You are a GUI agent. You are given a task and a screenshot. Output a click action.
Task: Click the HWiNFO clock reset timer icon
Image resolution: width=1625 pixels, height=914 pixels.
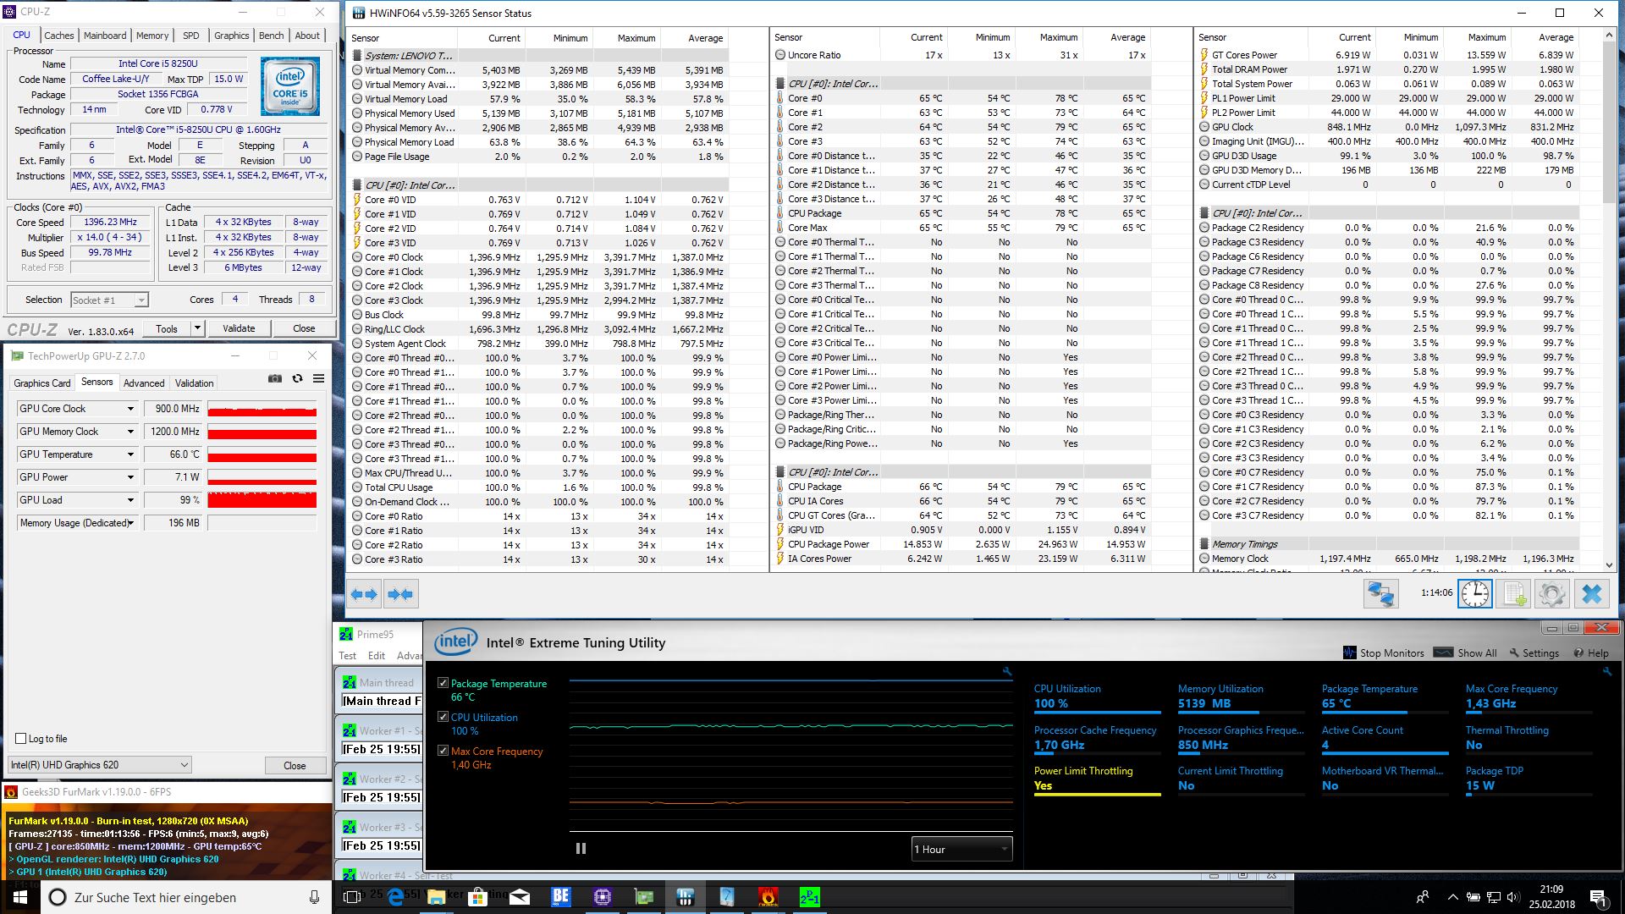coord(1474,594)
